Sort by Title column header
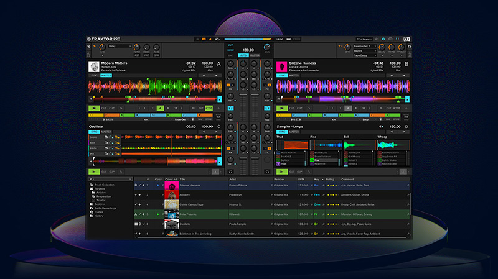The height and width of the screenshot is (279, 498). coord(182,180)
